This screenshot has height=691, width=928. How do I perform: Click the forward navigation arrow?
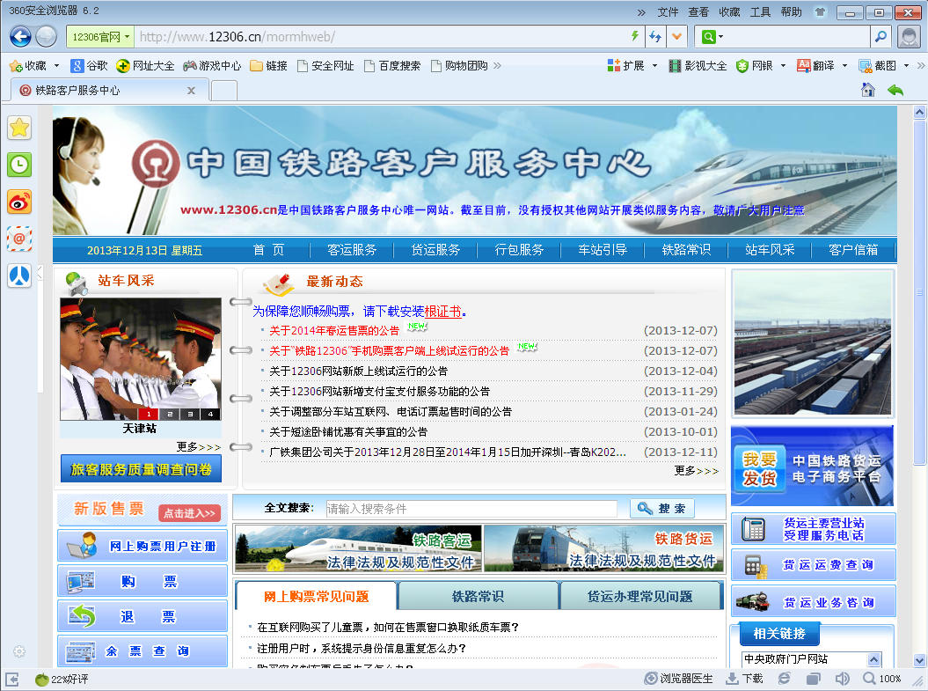pyautogui.click(x=46, y=37)
